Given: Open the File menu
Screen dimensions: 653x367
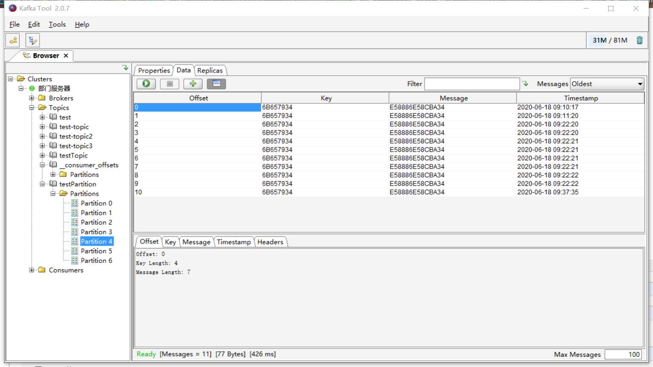Looking at the screenshot, I should 14,24.
